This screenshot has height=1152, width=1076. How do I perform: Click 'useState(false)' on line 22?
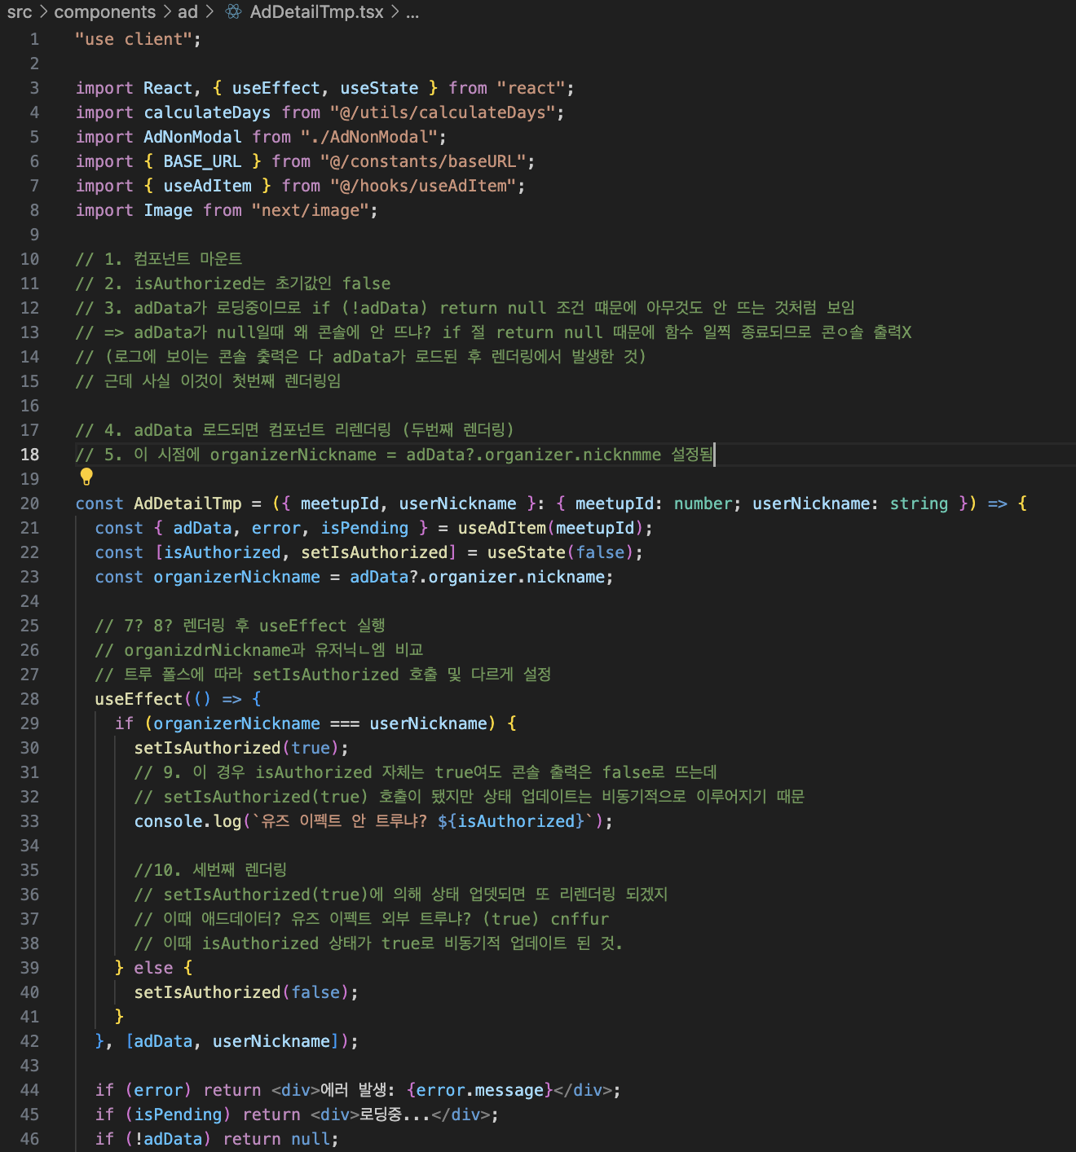[560, 552]
